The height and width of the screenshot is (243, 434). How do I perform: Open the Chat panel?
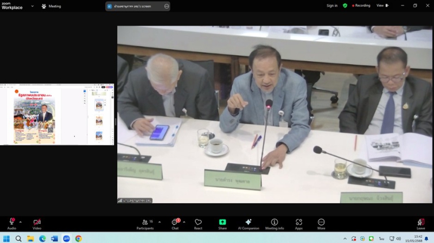pyautogui.click(x=175, y=223)
